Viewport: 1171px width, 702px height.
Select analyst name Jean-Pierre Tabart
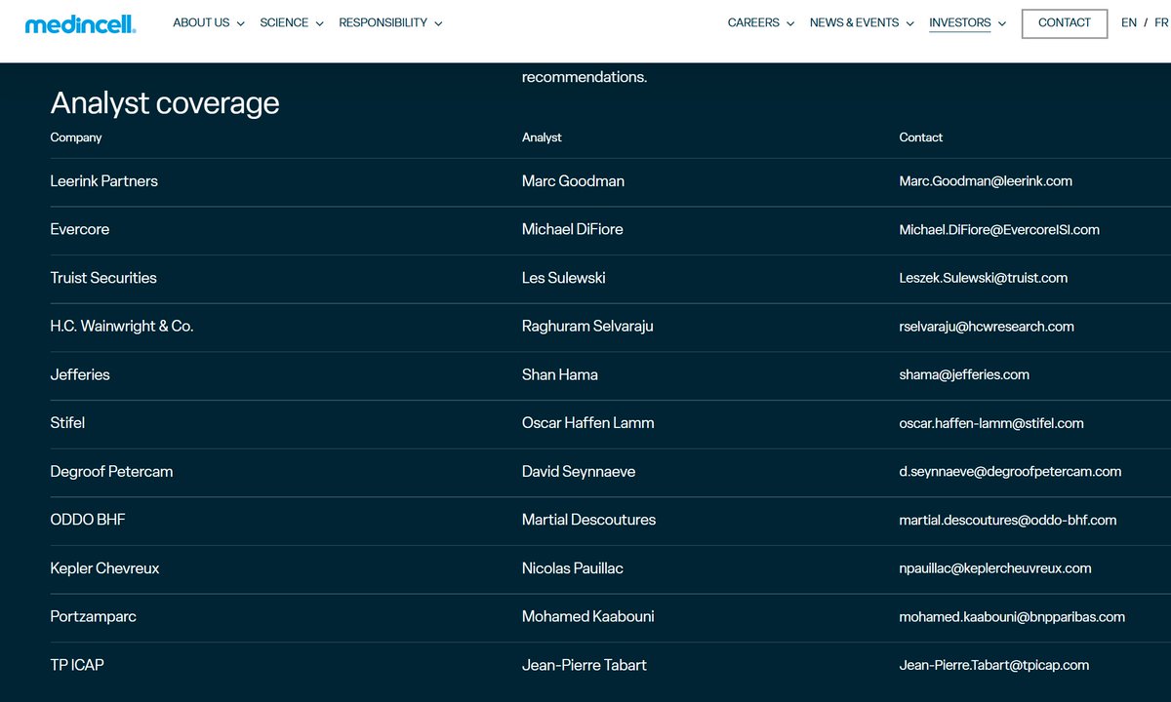tap(585, 665)
